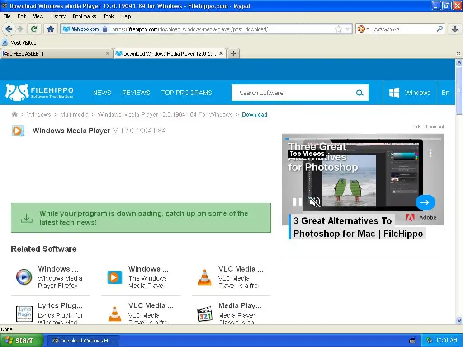
Task: Close the Download Windows Media Player tab
Action: click(x=221, y=53)
